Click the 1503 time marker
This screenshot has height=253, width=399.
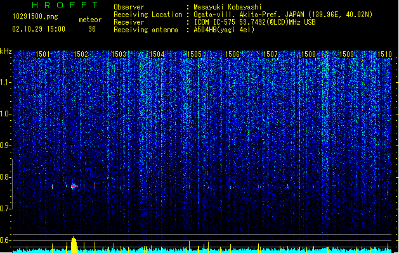click(x=119, y=54)
